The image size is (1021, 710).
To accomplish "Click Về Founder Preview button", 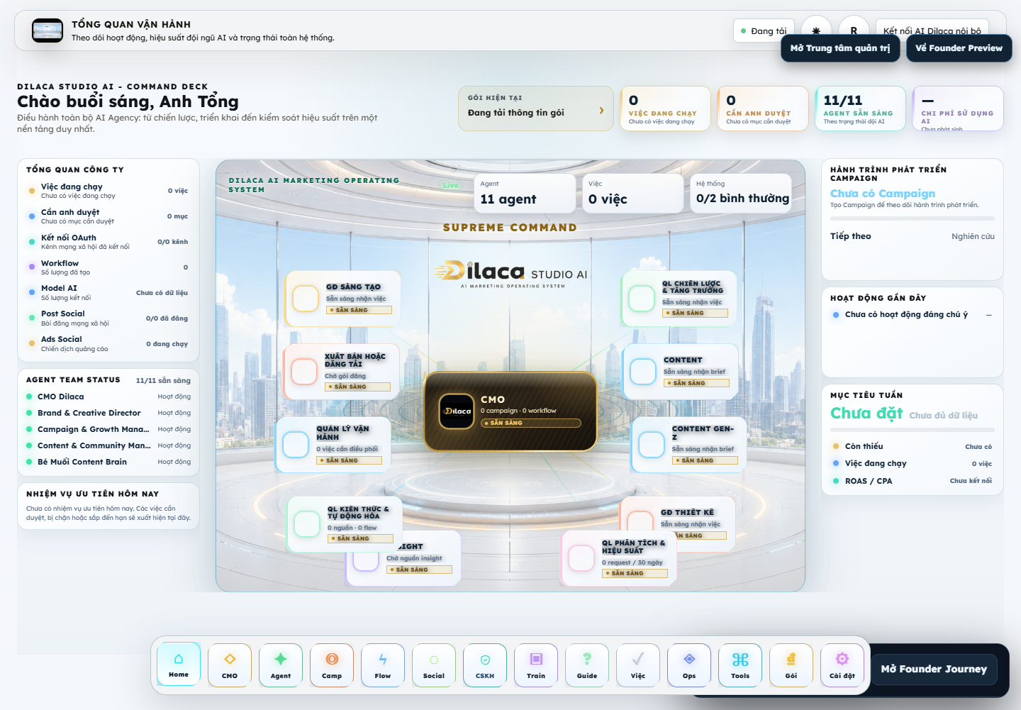I will coord(959,48).
